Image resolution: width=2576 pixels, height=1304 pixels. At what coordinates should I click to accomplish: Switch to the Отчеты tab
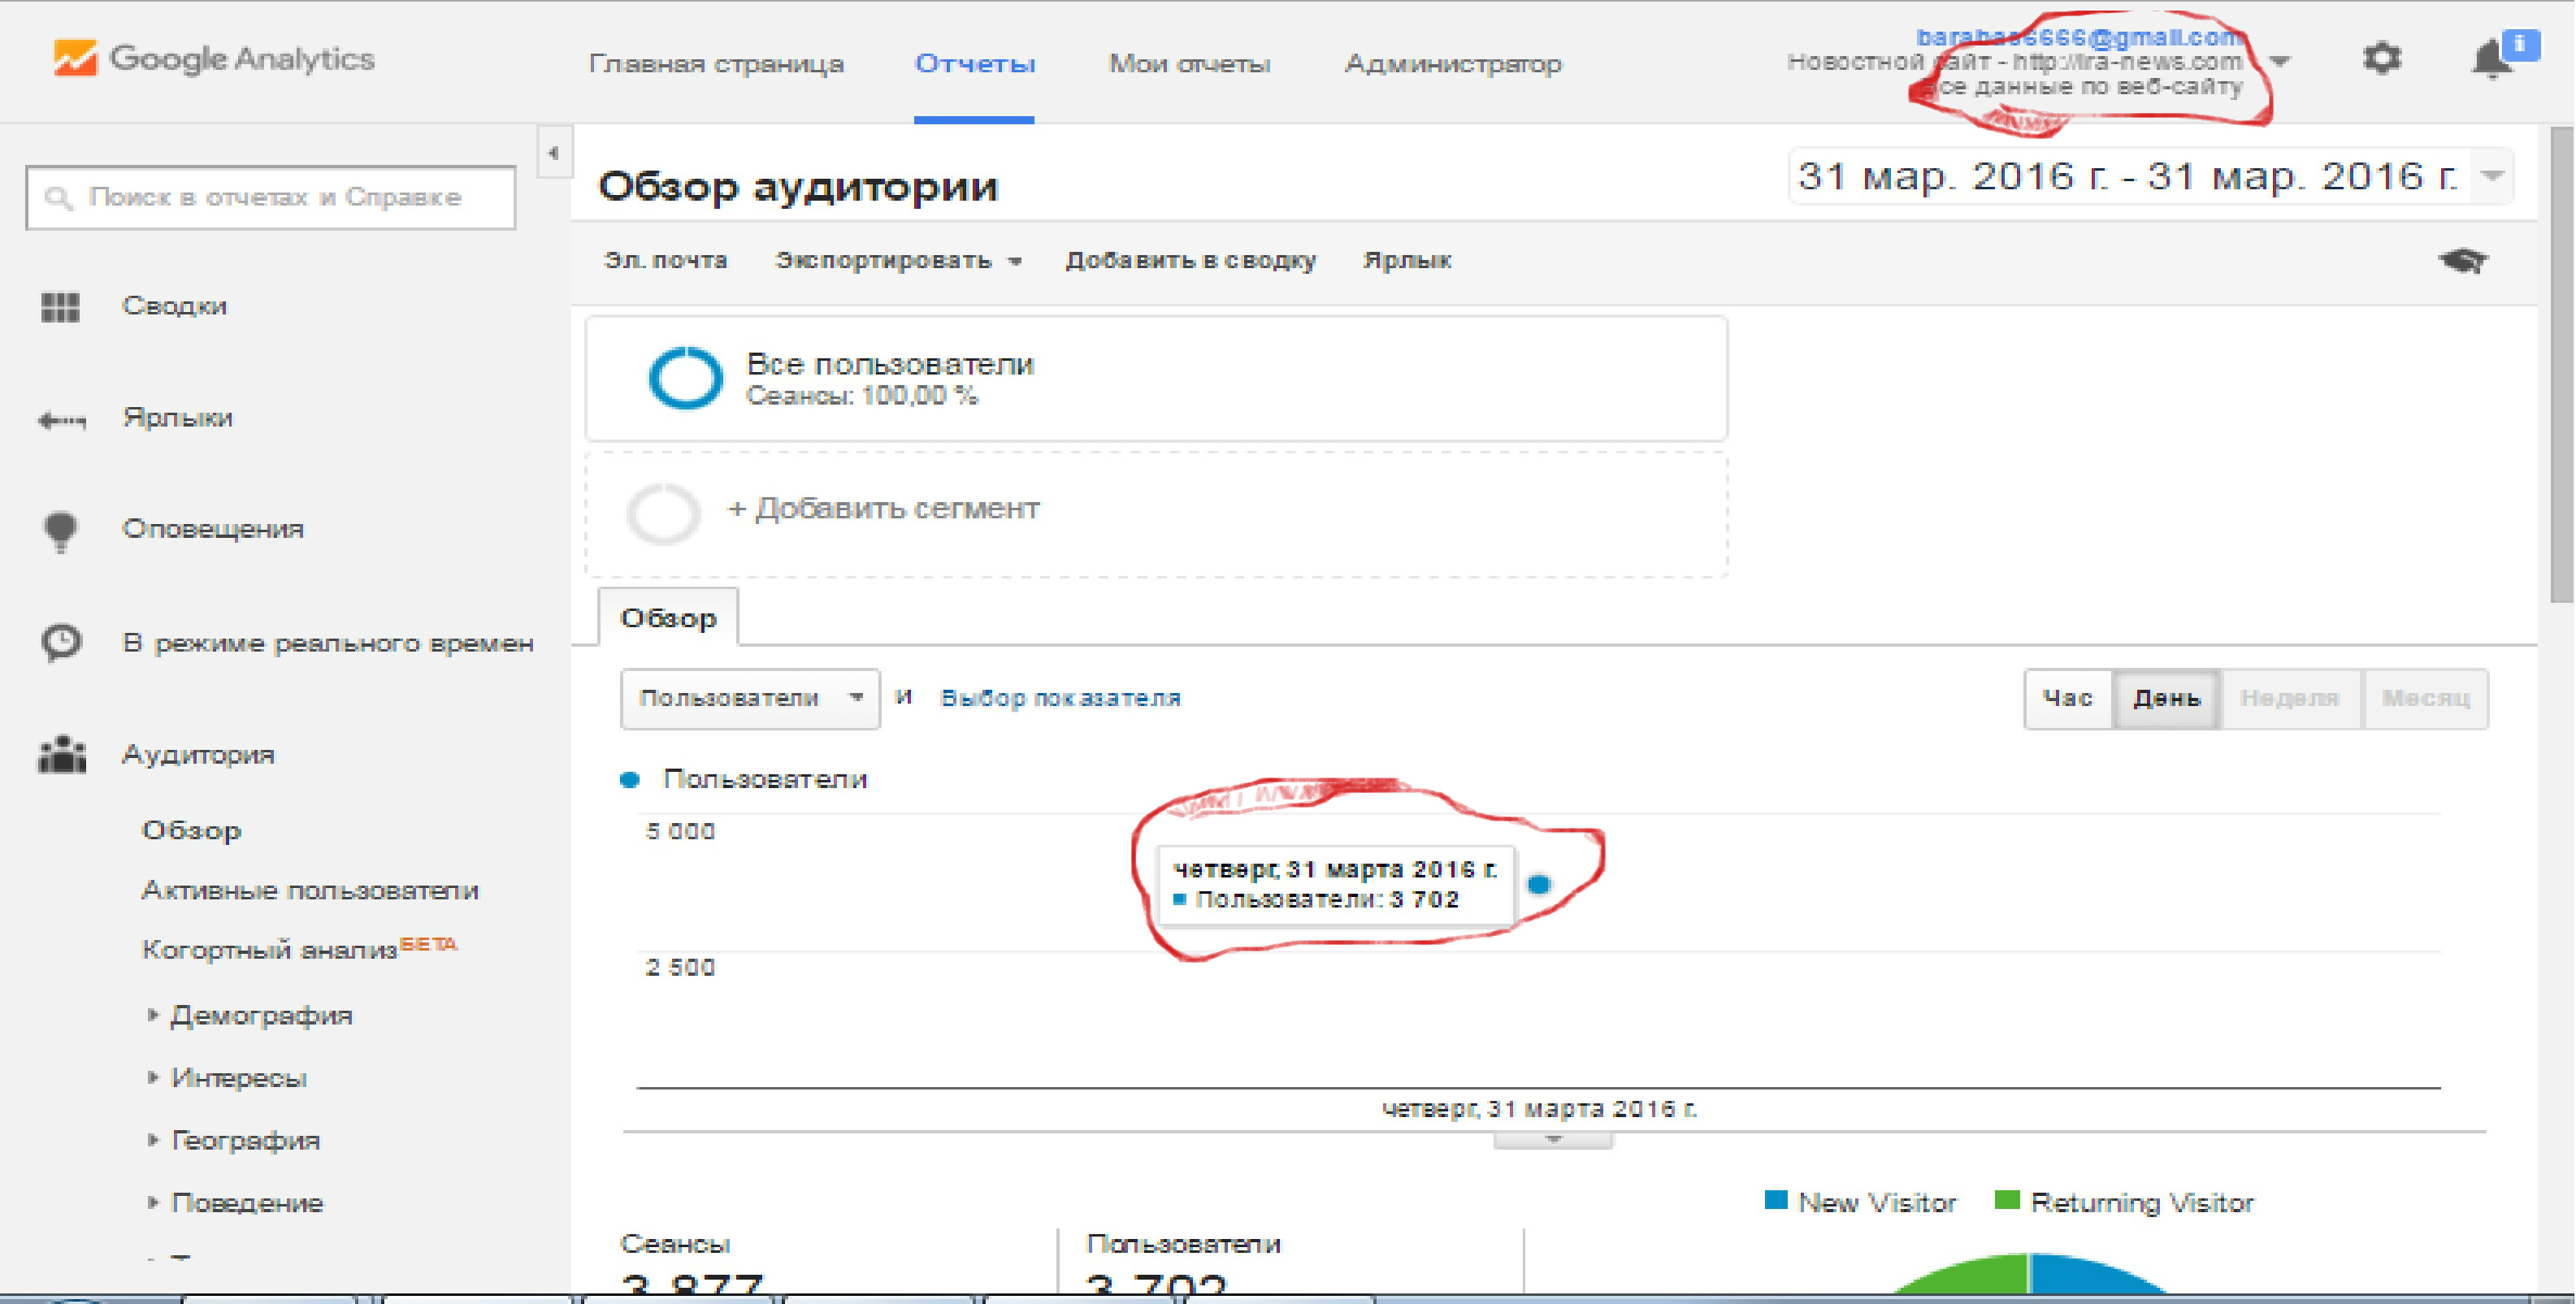click(975, 64)
